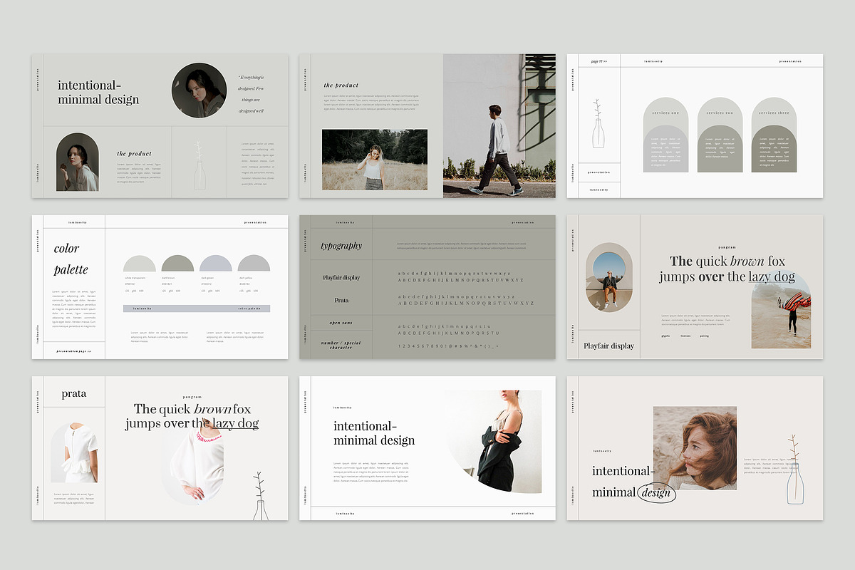Click the circled "design" word
The width and height of the screenshot is (855, 570).
(x=656, y=492)
